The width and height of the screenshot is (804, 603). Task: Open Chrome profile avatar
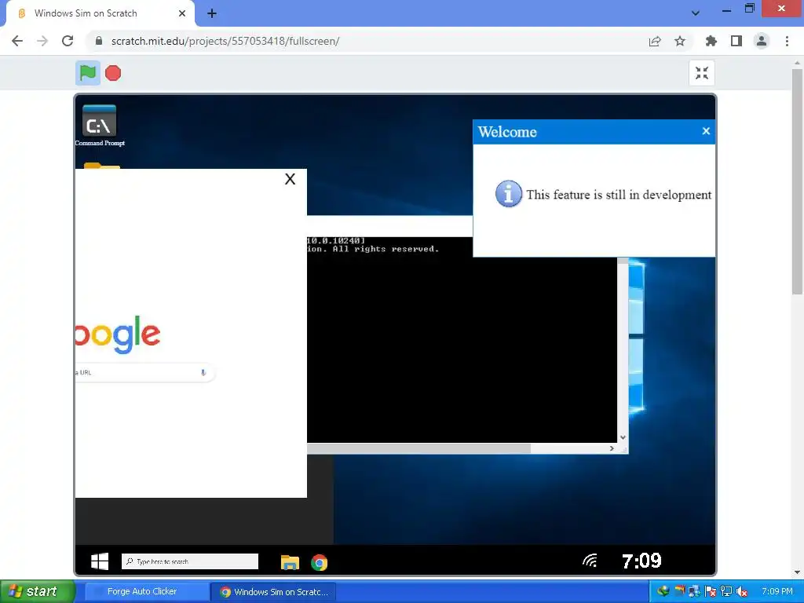[762, 41]
